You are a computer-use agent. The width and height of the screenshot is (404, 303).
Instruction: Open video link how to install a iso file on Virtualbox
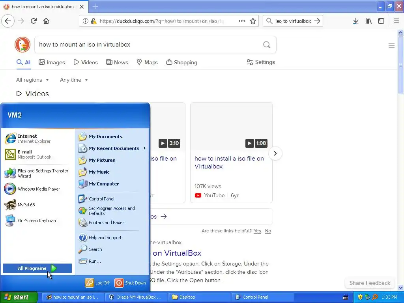click(229, 162)
